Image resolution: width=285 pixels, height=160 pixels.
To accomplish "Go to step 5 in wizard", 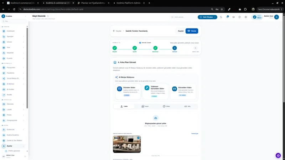I will point(195,48).
